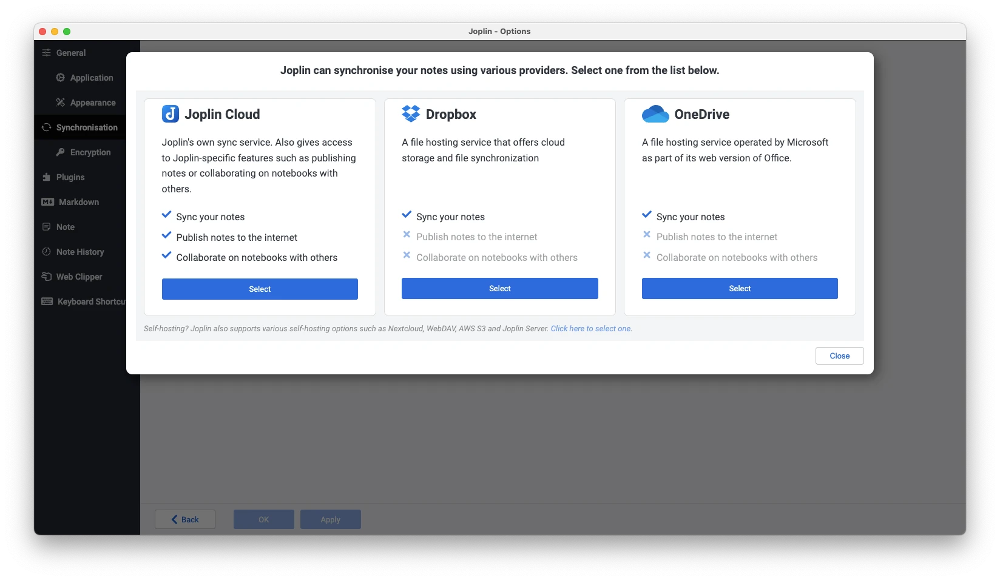Click OneDrive's Sync your notes checkmark
1000x580 pixels.
pos(647,215)
